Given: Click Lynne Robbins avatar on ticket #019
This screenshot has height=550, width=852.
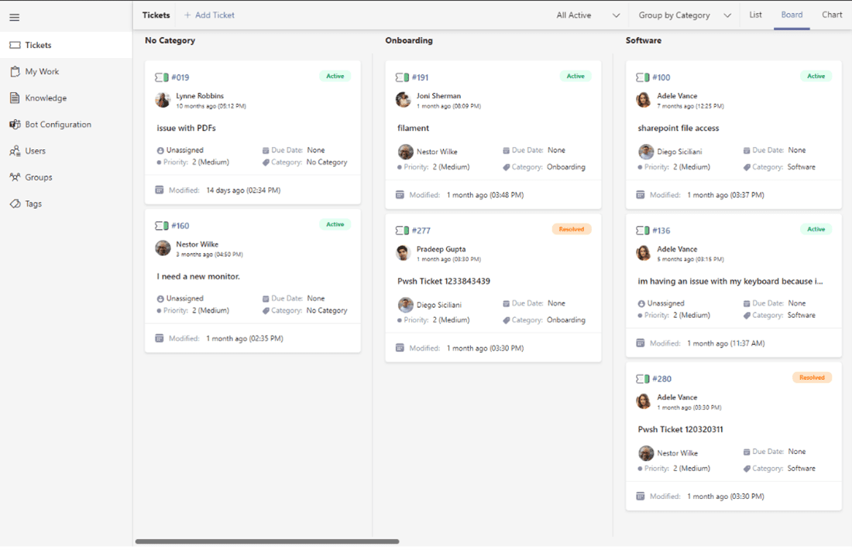Looking at the screenshot, I should click(x=163, y=100).
